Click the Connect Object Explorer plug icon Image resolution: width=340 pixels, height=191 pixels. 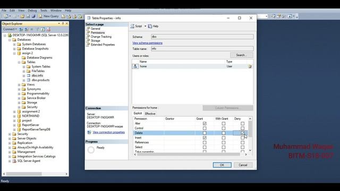pos(21,29)
